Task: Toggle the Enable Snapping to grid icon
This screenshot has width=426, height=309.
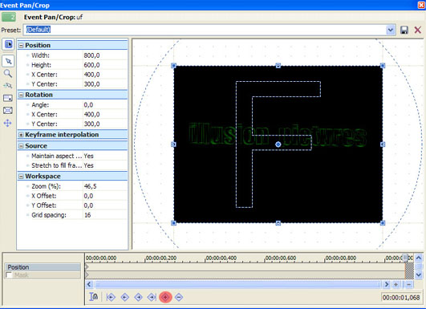Action: click(8, 86)
